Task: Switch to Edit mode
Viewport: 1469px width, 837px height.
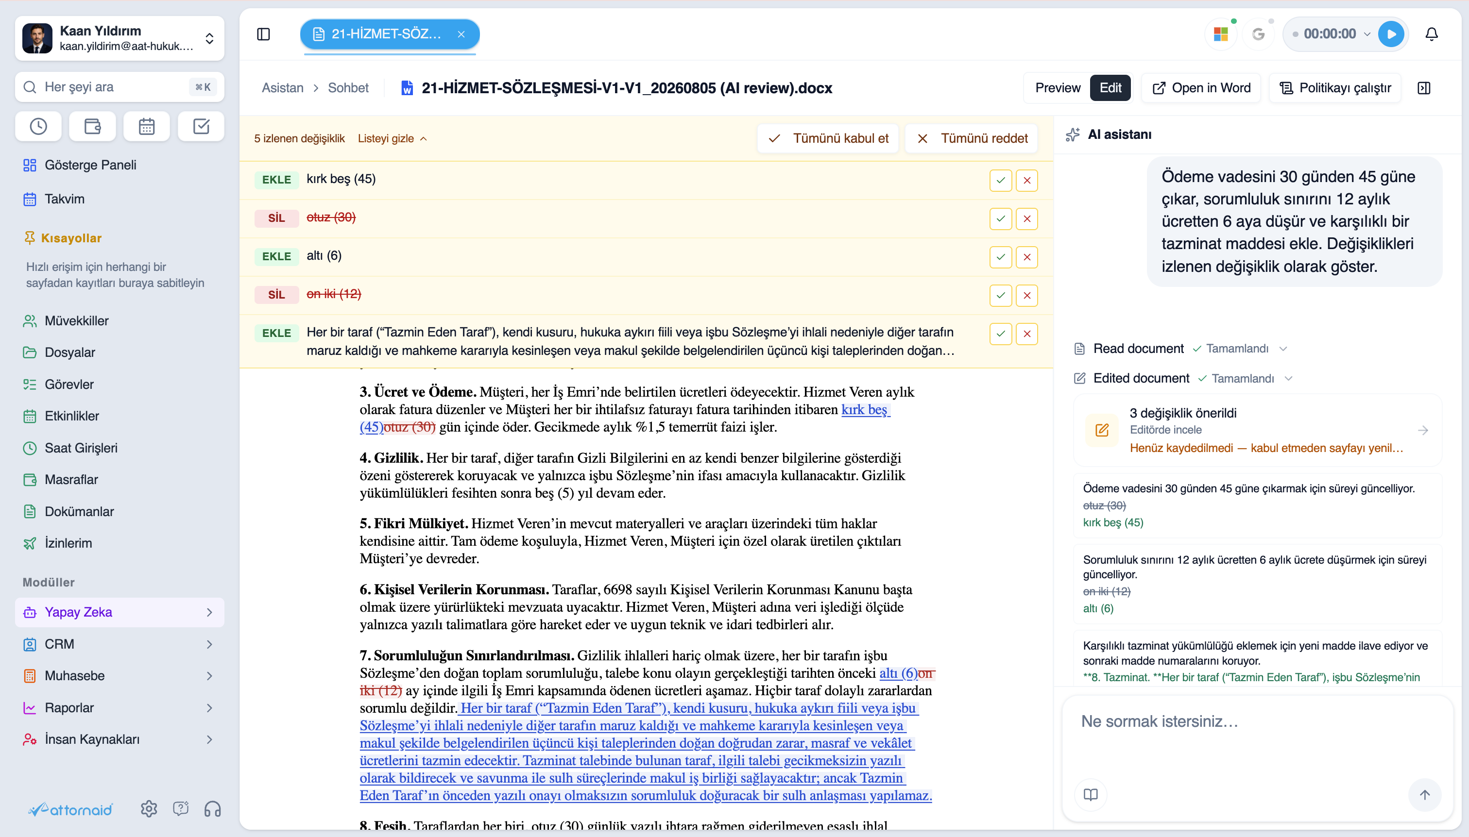Action: (x=1110, y=88)
